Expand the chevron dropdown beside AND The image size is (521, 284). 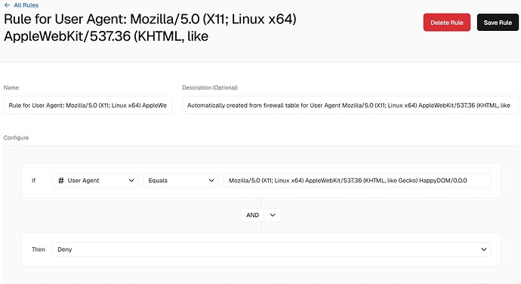pos(273,215)
